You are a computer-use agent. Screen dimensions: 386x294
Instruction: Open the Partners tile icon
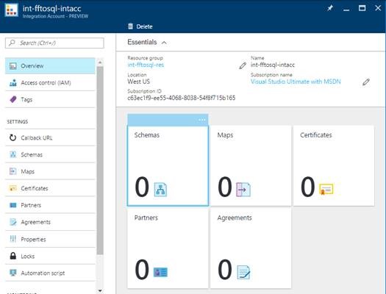point(160,272)
